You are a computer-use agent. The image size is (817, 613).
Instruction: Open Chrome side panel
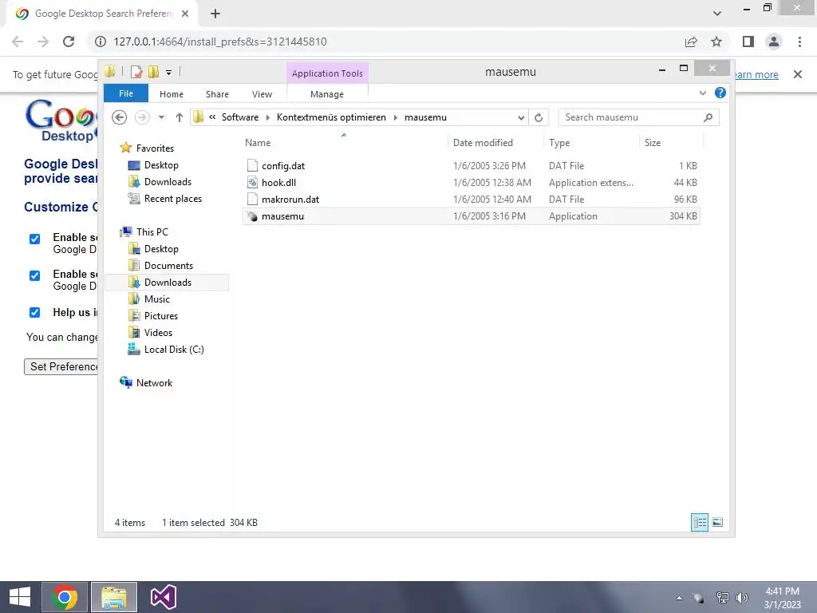tap(748, 42)
